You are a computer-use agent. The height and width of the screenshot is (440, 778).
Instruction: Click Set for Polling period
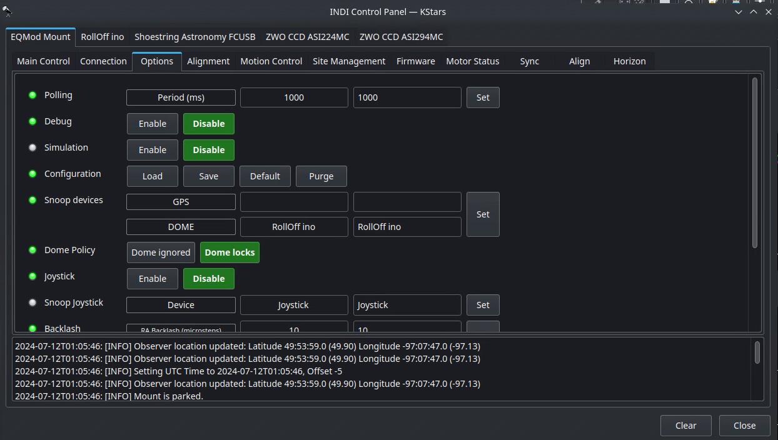483,97
